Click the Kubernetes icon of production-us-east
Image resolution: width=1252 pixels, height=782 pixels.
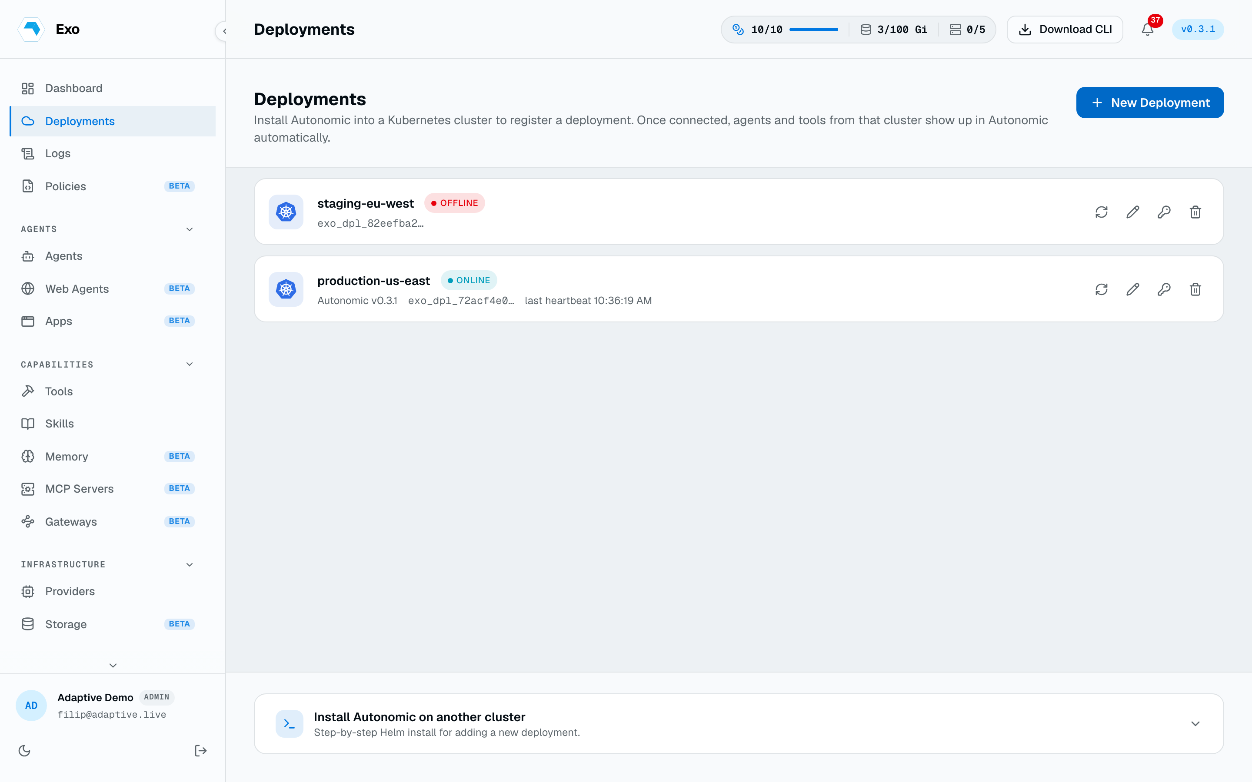[x=286, y=289]
